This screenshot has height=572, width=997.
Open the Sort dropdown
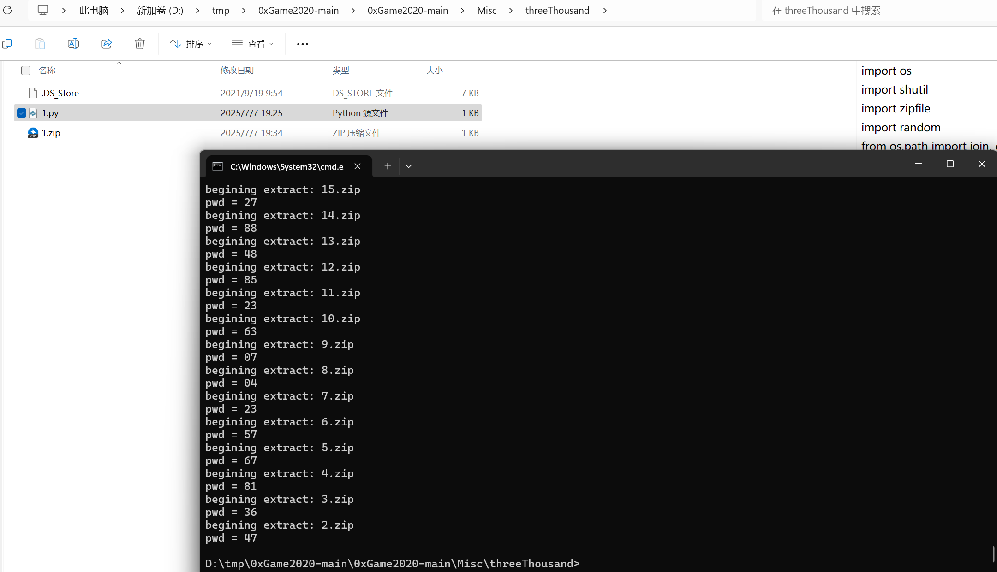[x=191, y=44]
